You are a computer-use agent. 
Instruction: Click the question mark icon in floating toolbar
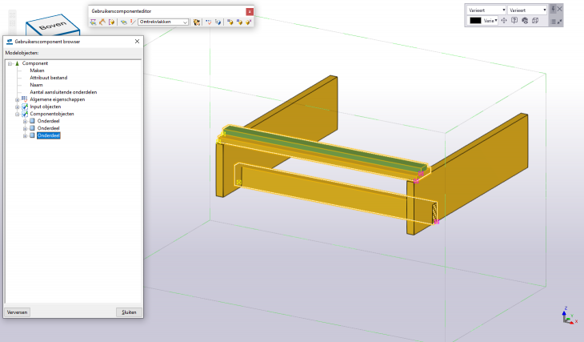point(514,21)
